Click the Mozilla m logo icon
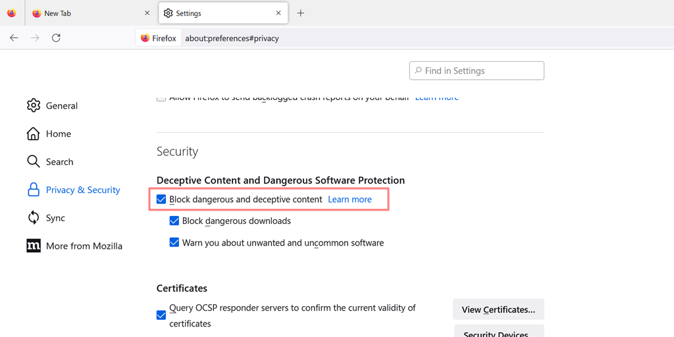The width and height of the screenshot is (674, 337). pos(34,246)
